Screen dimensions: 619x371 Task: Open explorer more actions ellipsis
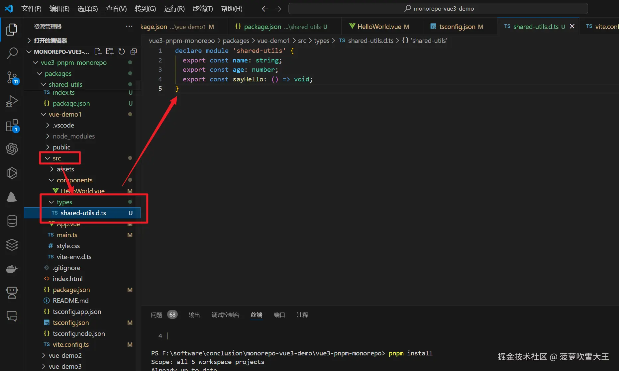click(x=129, y=27)
